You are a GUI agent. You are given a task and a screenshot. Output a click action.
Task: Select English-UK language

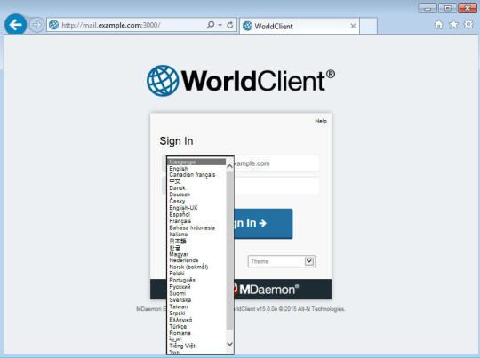183,208
